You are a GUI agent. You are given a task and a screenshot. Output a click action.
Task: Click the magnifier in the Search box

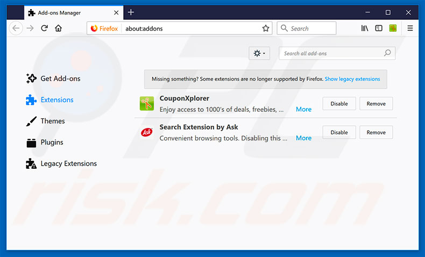[284, 28]
